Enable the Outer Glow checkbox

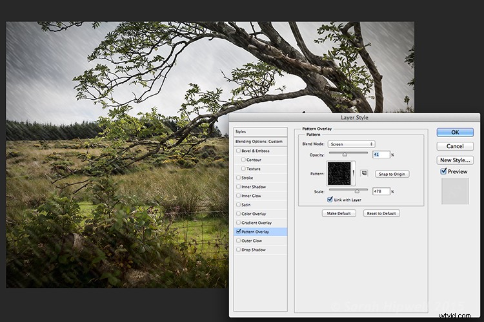coord(238,240)
